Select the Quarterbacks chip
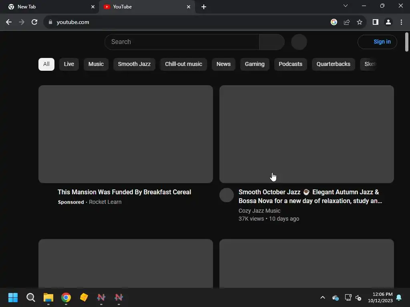 click(x=334, y=64)
